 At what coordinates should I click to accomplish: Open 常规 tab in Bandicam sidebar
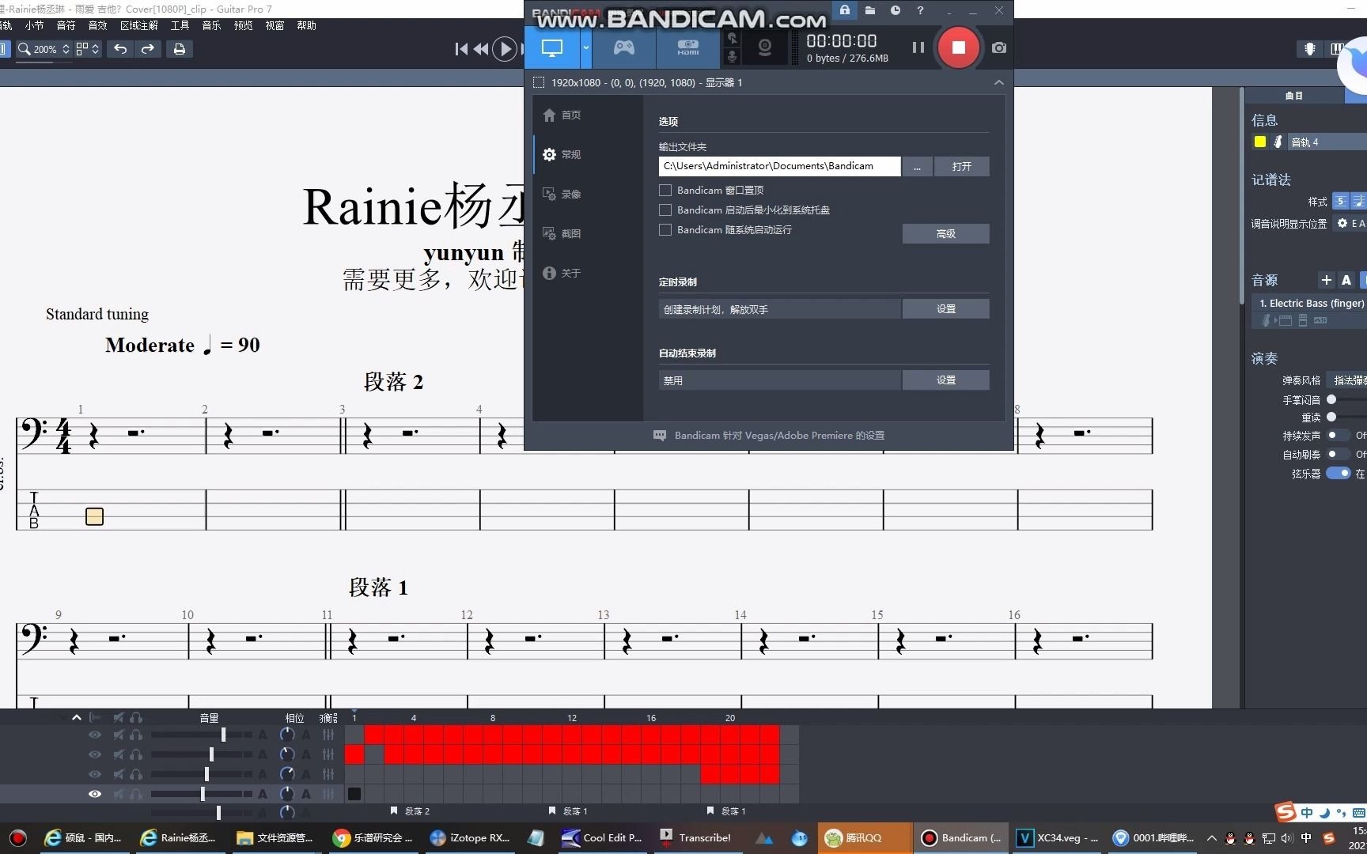tap(562, 155)
